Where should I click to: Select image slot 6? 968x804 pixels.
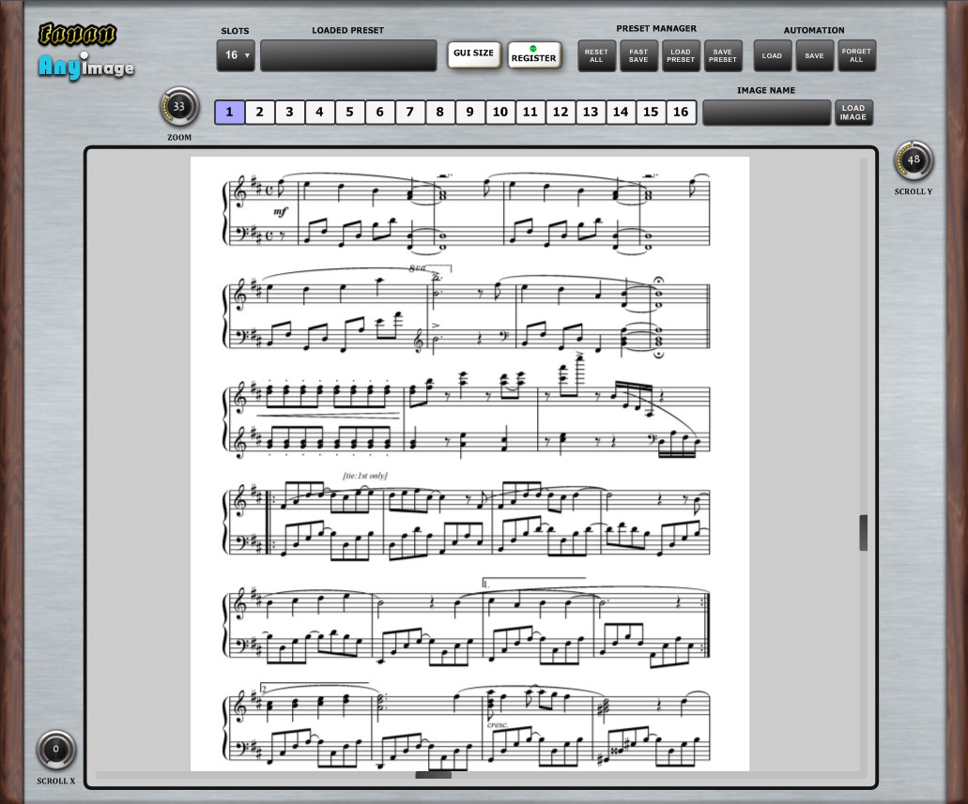380,113
